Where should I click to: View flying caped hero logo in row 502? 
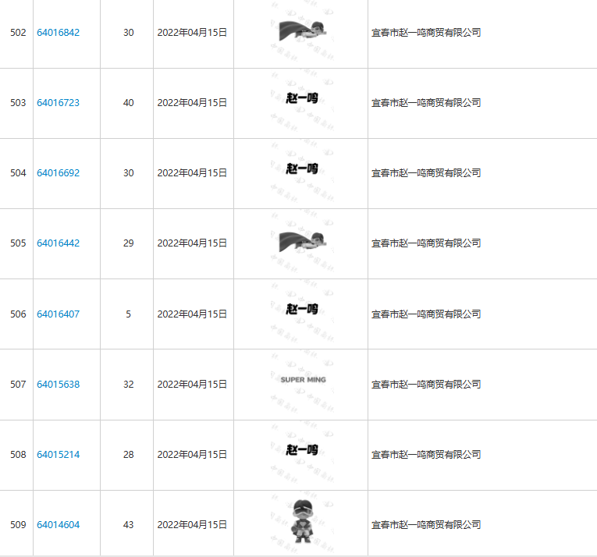pos(301,31)
